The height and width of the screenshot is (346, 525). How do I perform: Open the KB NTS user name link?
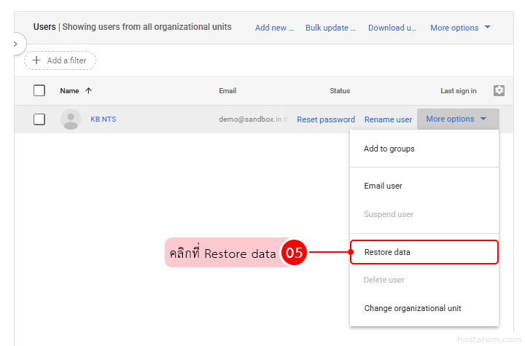[104, 119]
